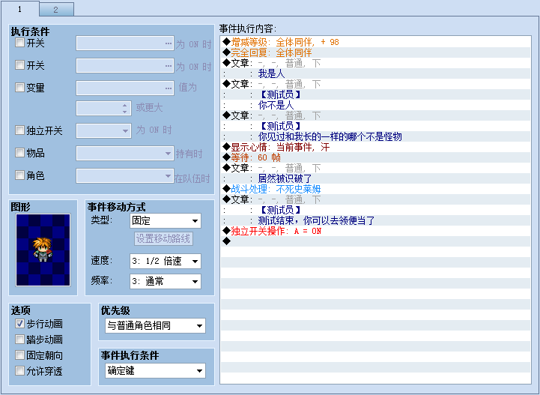Click the event character graphic preview

[x=43, y=250]
